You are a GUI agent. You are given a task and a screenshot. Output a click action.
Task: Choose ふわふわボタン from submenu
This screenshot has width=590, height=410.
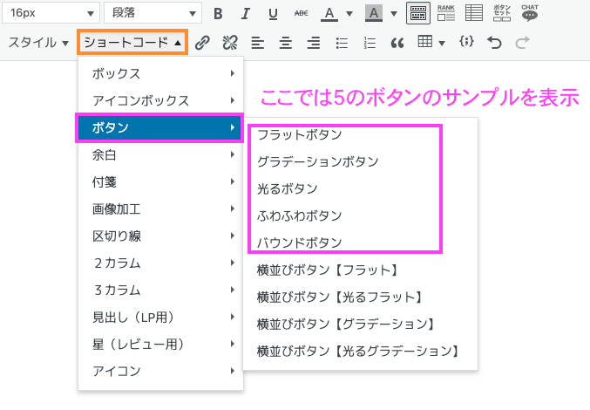[x=361, y=215]
